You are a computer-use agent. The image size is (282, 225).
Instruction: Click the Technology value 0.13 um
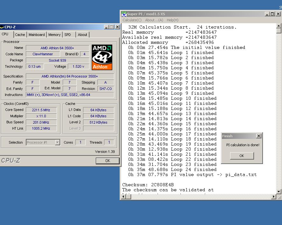tap(35, 66)
